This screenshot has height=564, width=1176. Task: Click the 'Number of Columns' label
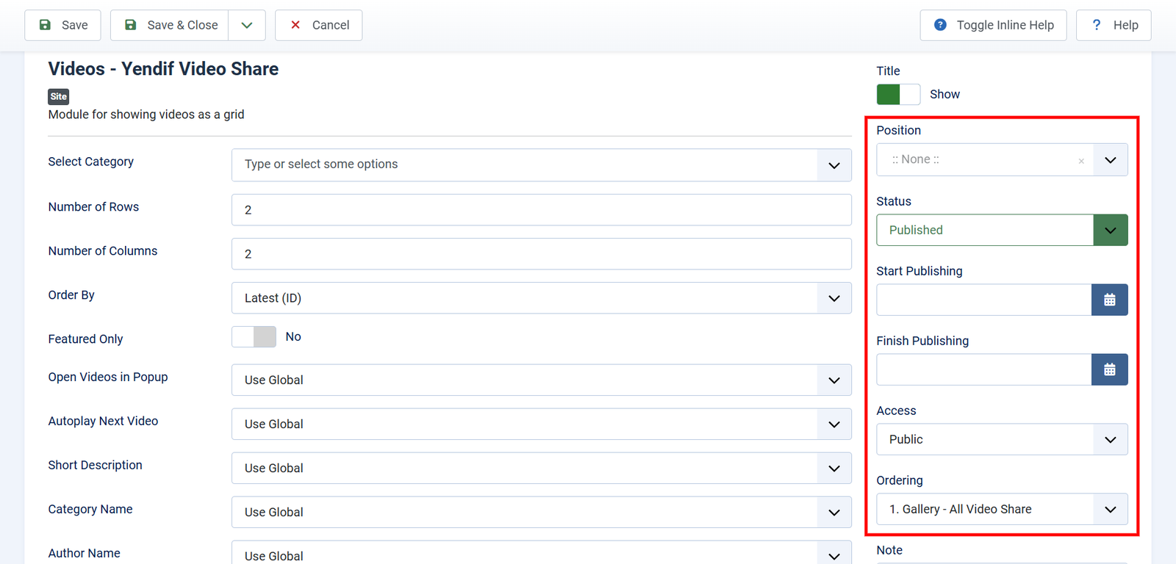103,251
